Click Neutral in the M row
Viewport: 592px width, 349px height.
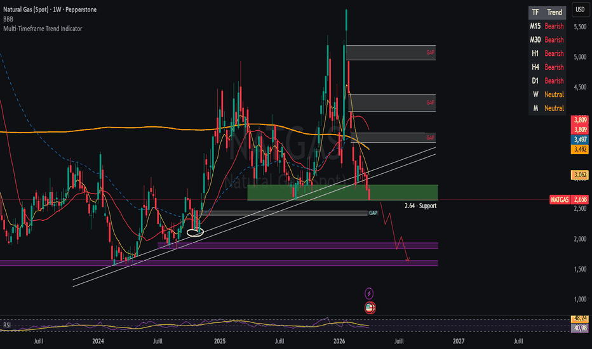(x=554, y=108)
